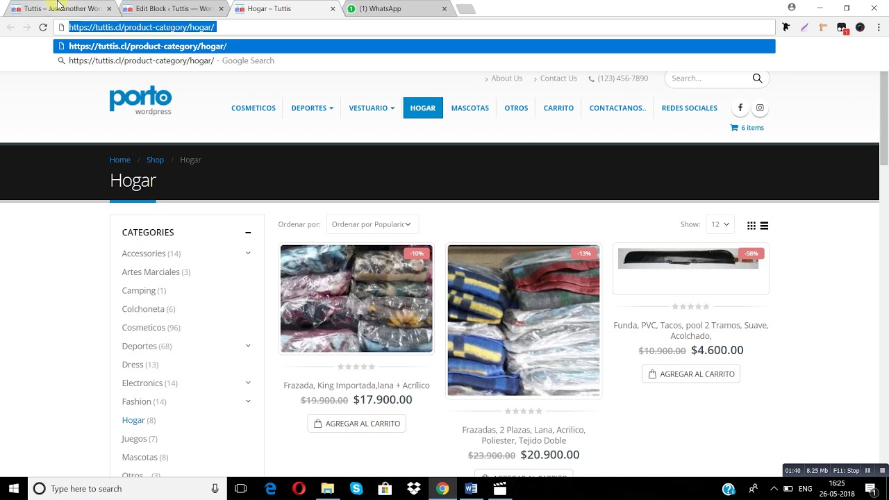
Task: Go to Cosmeticos menu item
Action: click(x=254, y=108)
